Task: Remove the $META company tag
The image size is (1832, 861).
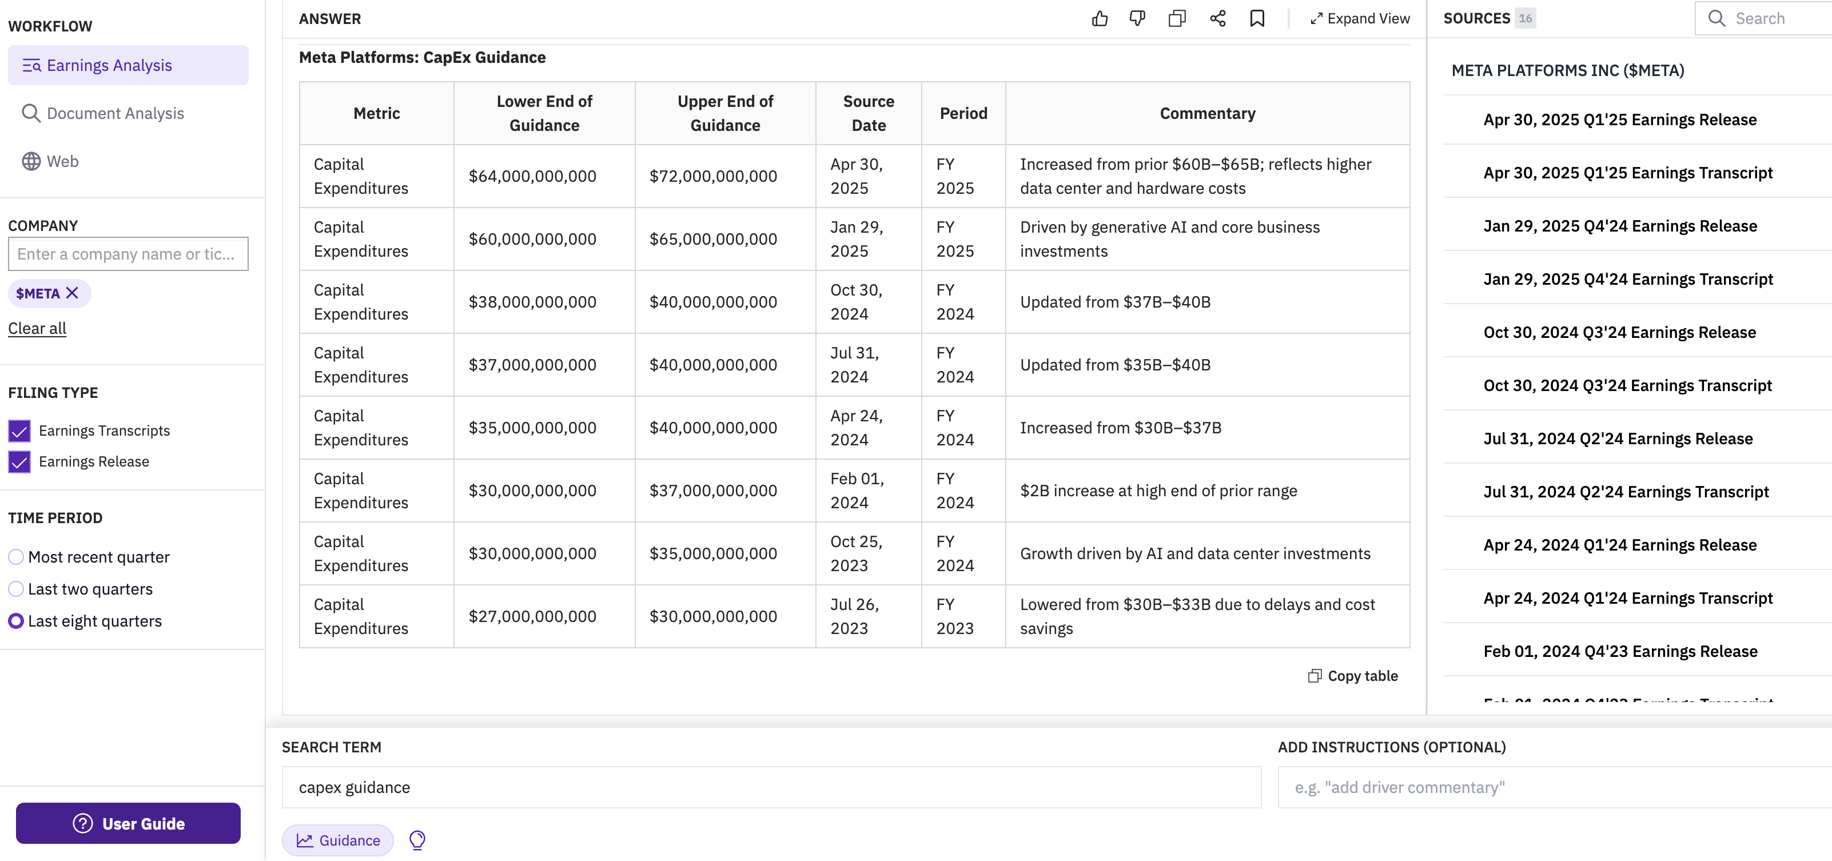Action: click(72, 293)
